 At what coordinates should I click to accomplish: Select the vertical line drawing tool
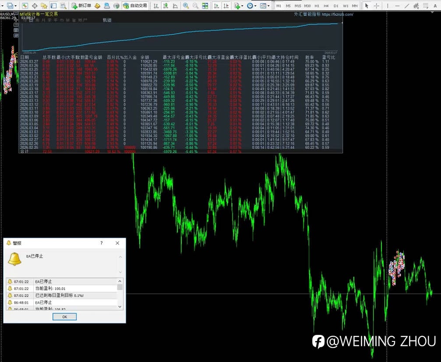click(388, 6)
